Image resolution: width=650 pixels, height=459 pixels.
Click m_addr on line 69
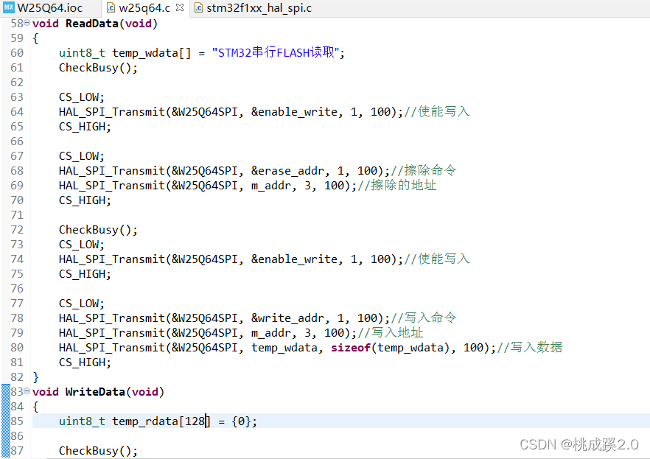[271, 186]
